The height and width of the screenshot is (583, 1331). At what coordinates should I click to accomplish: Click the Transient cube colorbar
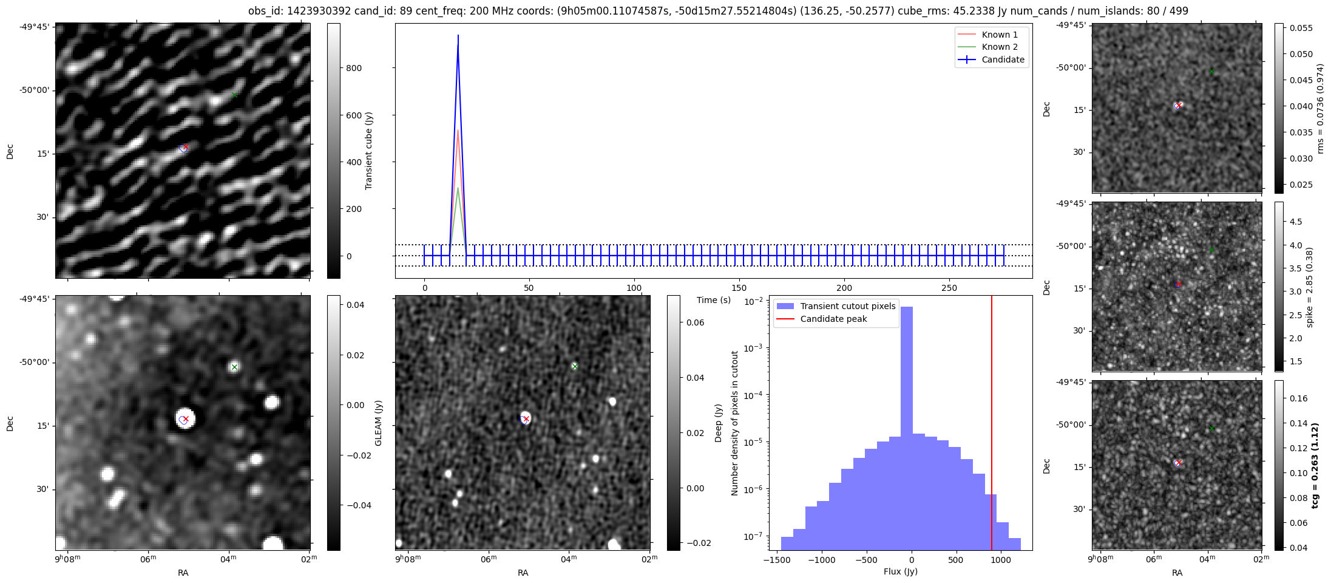click(333, 151)
